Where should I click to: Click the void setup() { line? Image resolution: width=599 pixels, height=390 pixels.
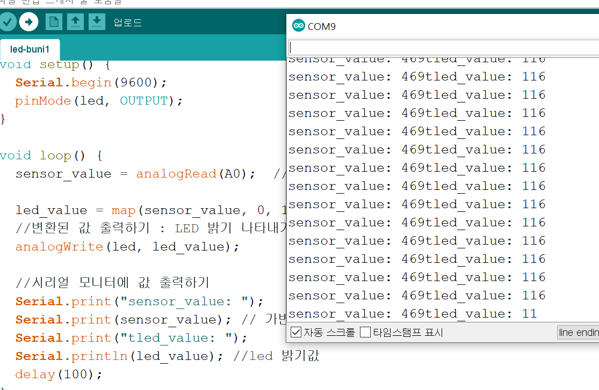click(x=55, y=64)
